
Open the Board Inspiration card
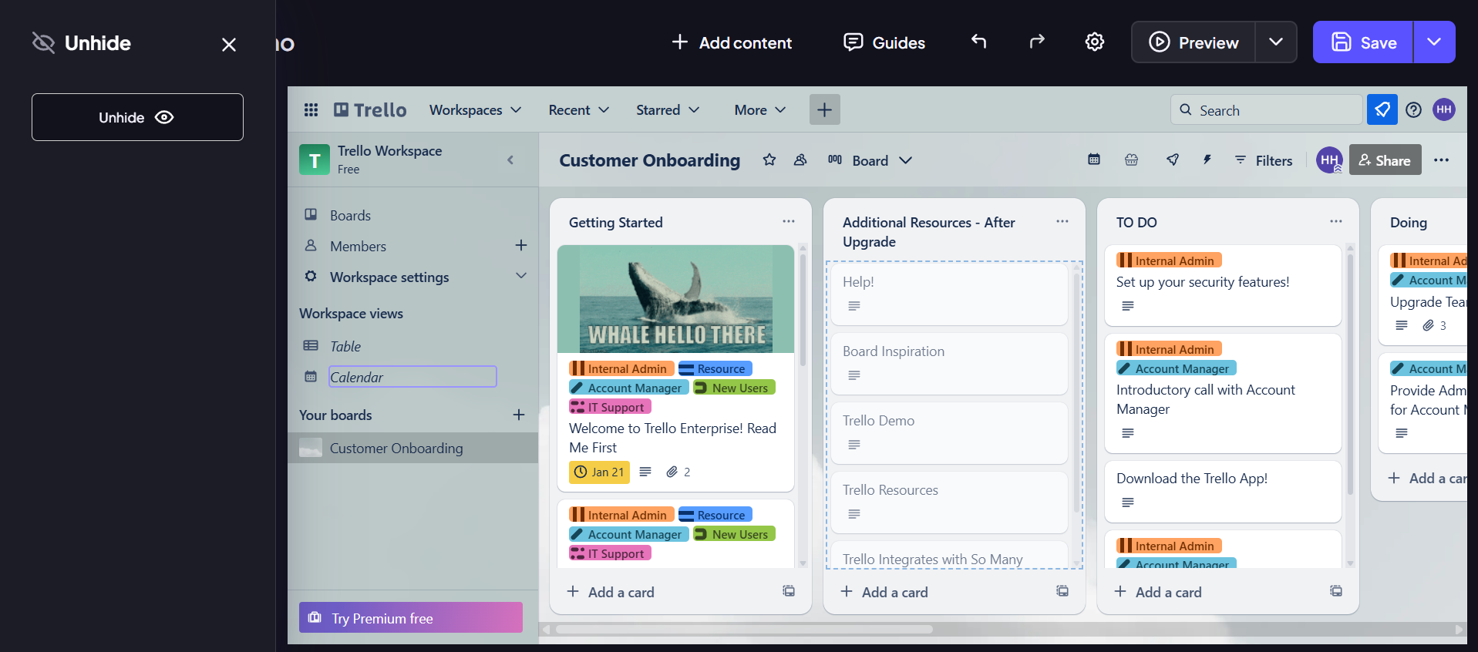point(949,363)
